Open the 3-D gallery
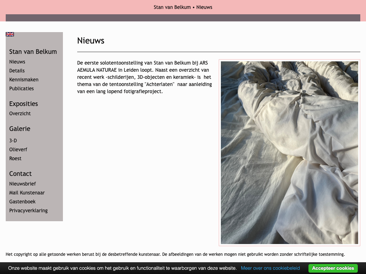The width and height of the screenshot is (366, 274). click(13, 141)
